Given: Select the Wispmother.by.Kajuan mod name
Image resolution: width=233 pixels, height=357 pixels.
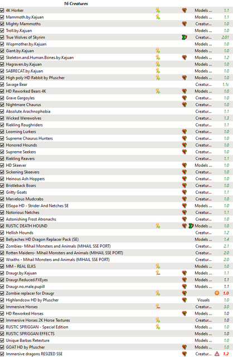Looking at the screenshot, I should pyautogui.click(x=26, y=44).
